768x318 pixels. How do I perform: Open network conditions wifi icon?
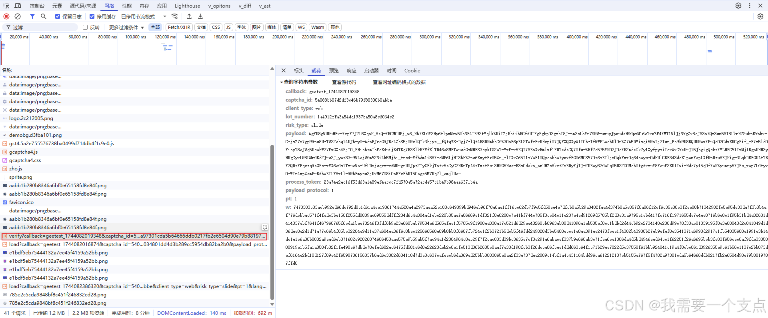pos(175,16)
